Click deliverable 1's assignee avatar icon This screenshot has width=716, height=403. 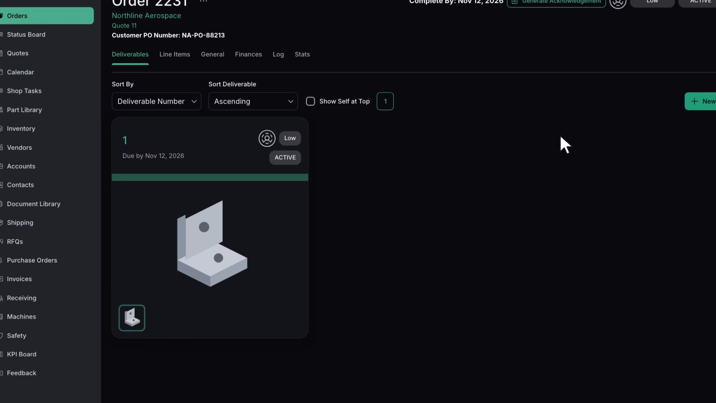pyautogui.click(x=267, y=138)
